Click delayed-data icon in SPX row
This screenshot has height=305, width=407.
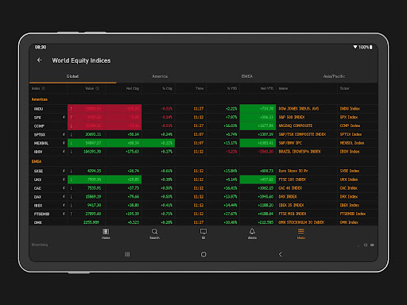[64, 117]
